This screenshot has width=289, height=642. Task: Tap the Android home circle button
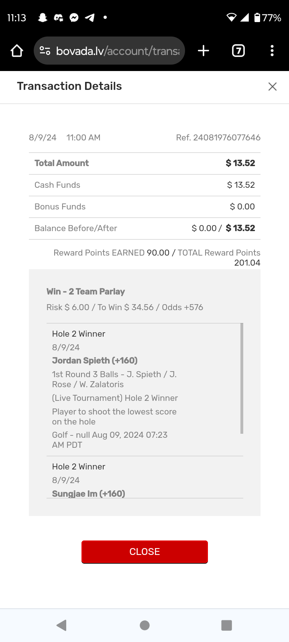(144, 625)
